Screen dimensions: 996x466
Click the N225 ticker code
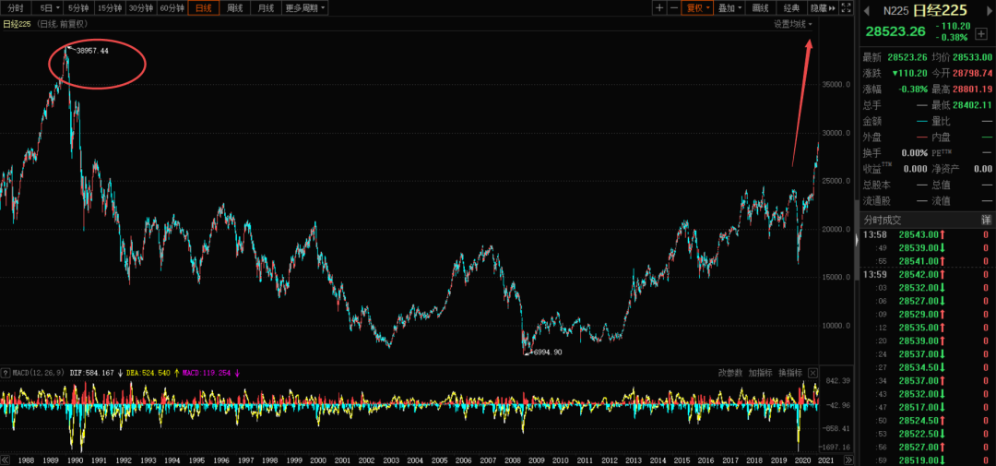tap(895, 10)
